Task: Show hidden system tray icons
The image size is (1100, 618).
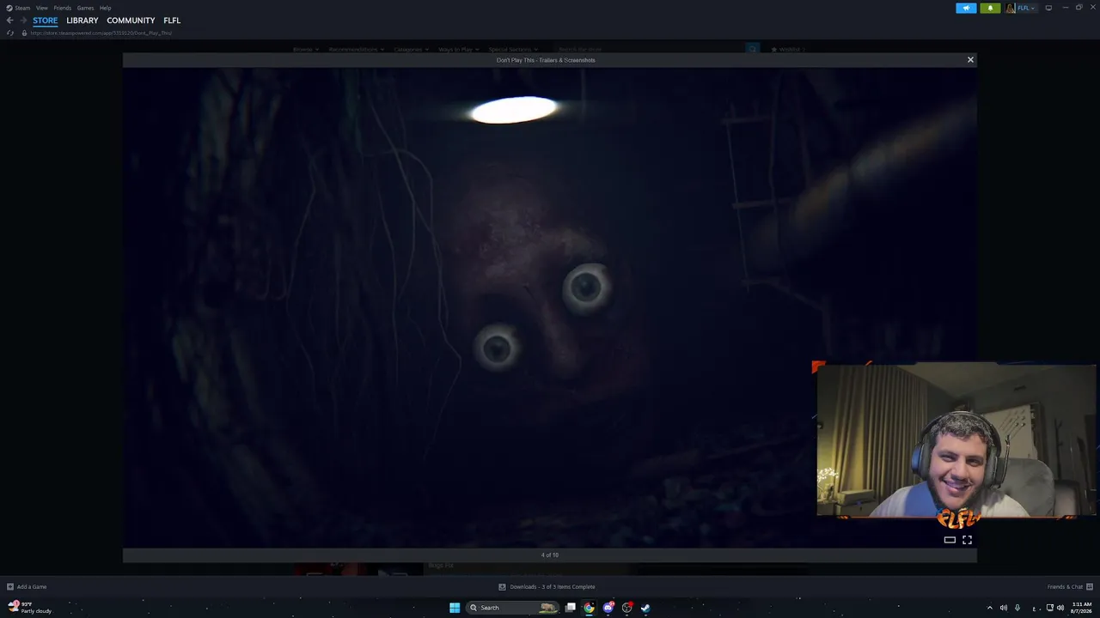Action: pyautogui.click(x=989, y=608)
